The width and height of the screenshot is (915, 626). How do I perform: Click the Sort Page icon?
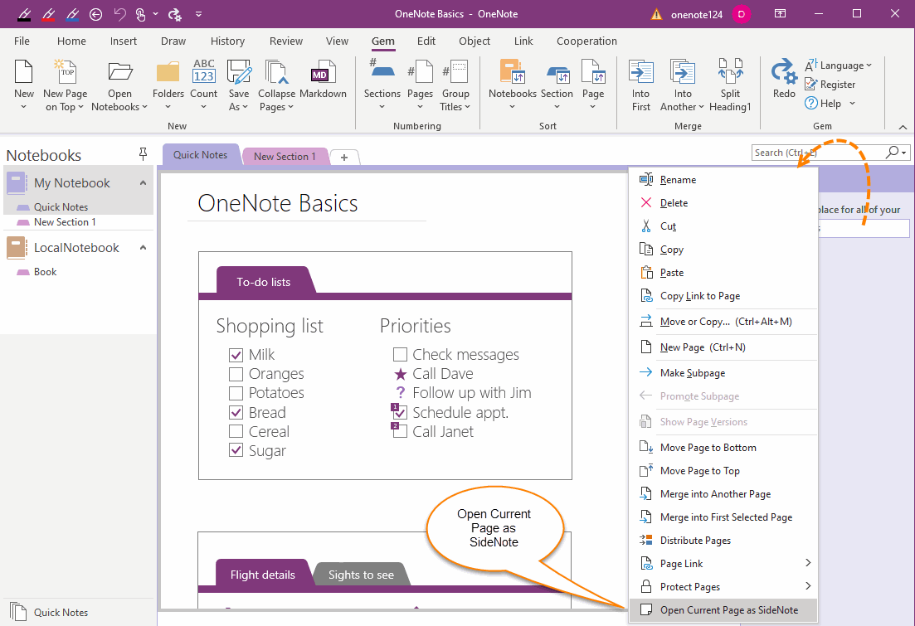(593, 72)
